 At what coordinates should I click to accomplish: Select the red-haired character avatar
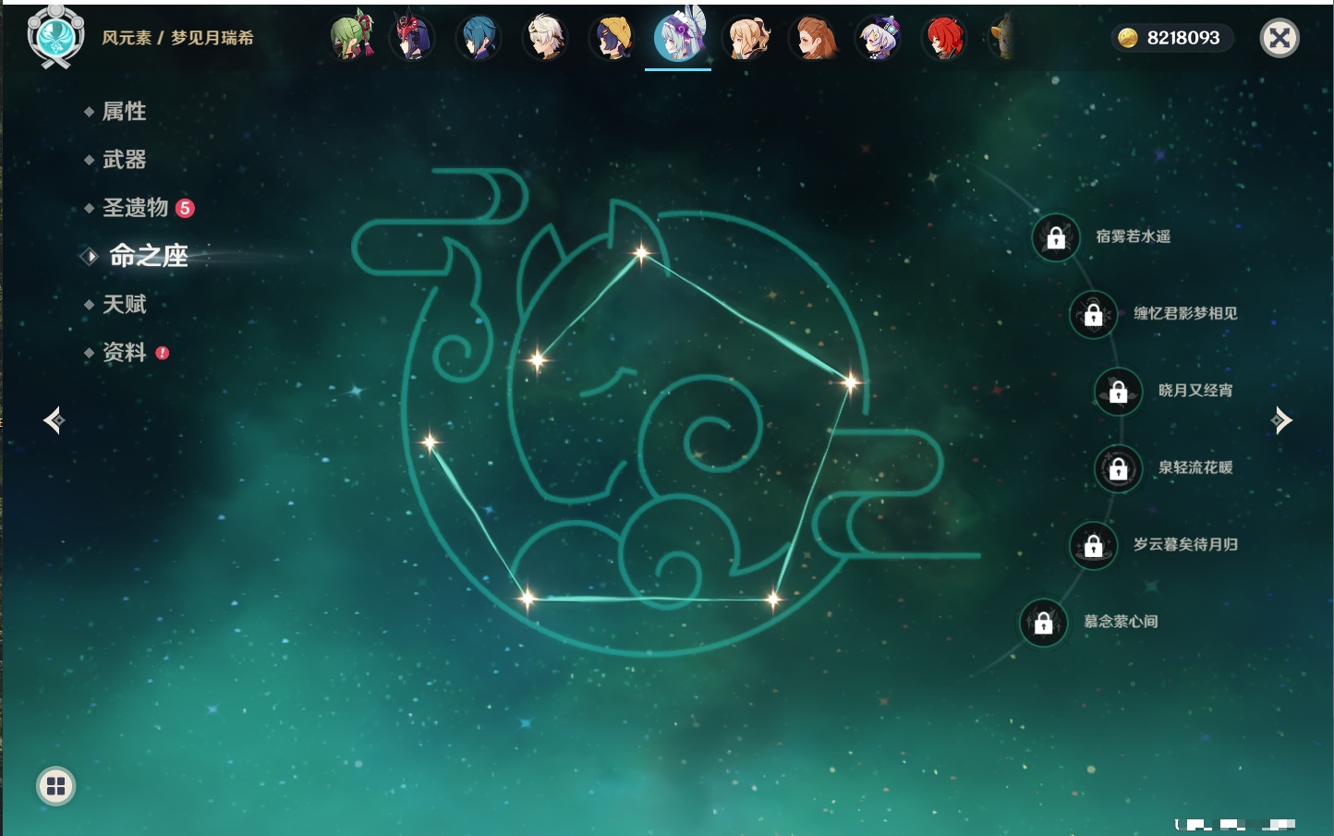945,38
